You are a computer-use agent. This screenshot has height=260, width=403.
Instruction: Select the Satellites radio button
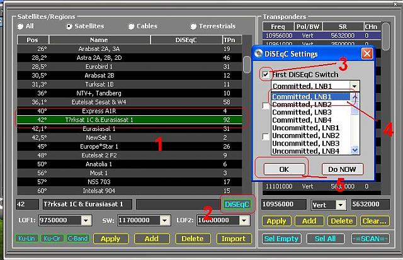pos(69,26)
